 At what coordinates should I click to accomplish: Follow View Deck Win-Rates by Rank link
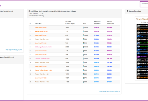tap(109, 91)
